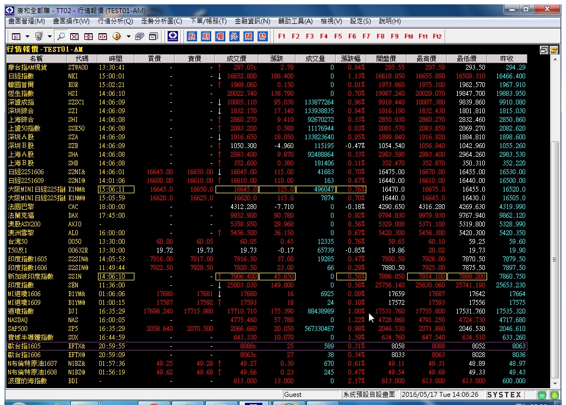Open the 畫面管理(M) menu
Viewport: 566px width, 405px height.
27,21
